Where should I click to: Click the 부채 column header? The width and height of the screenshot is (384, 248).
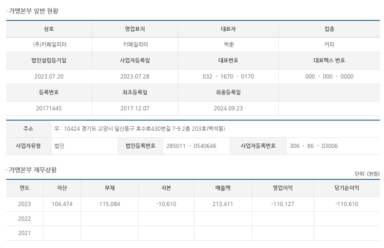click(110, 188)
